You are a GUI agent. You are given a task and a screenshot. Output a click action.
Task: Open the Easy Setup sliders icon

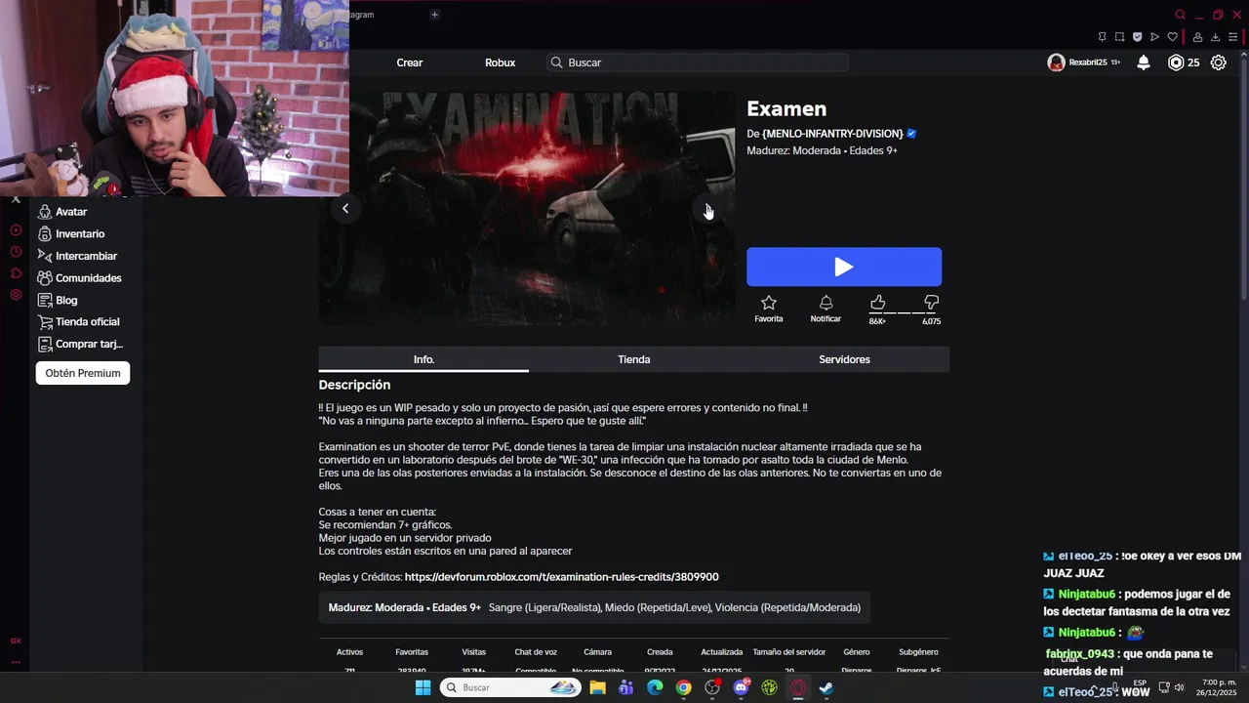(x=1232, y=37)
